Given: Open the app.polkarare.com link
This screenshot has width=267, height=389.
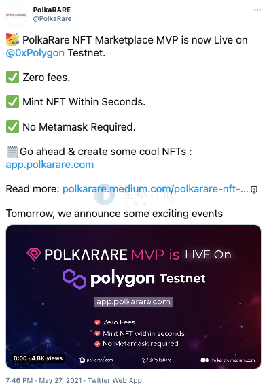Looking at the screenshot, I should click(50, 165).
